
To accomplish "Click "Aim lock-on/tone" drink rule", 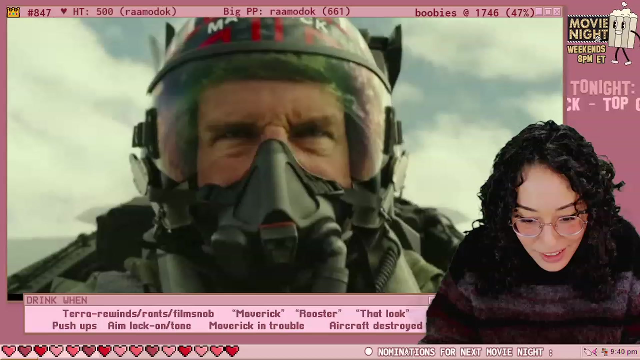I will coord(149,326).
